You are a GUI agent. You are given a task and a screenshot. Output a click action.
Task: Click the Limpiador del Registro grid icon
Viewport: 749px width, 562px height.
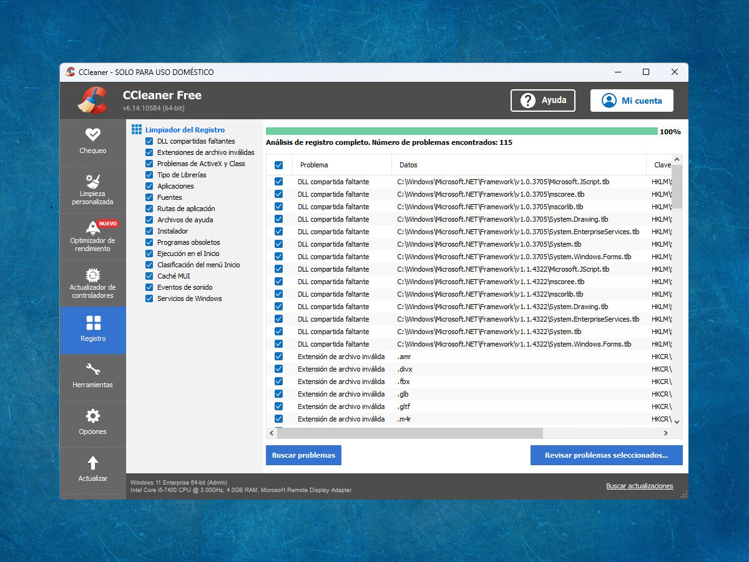click(137, 130)
